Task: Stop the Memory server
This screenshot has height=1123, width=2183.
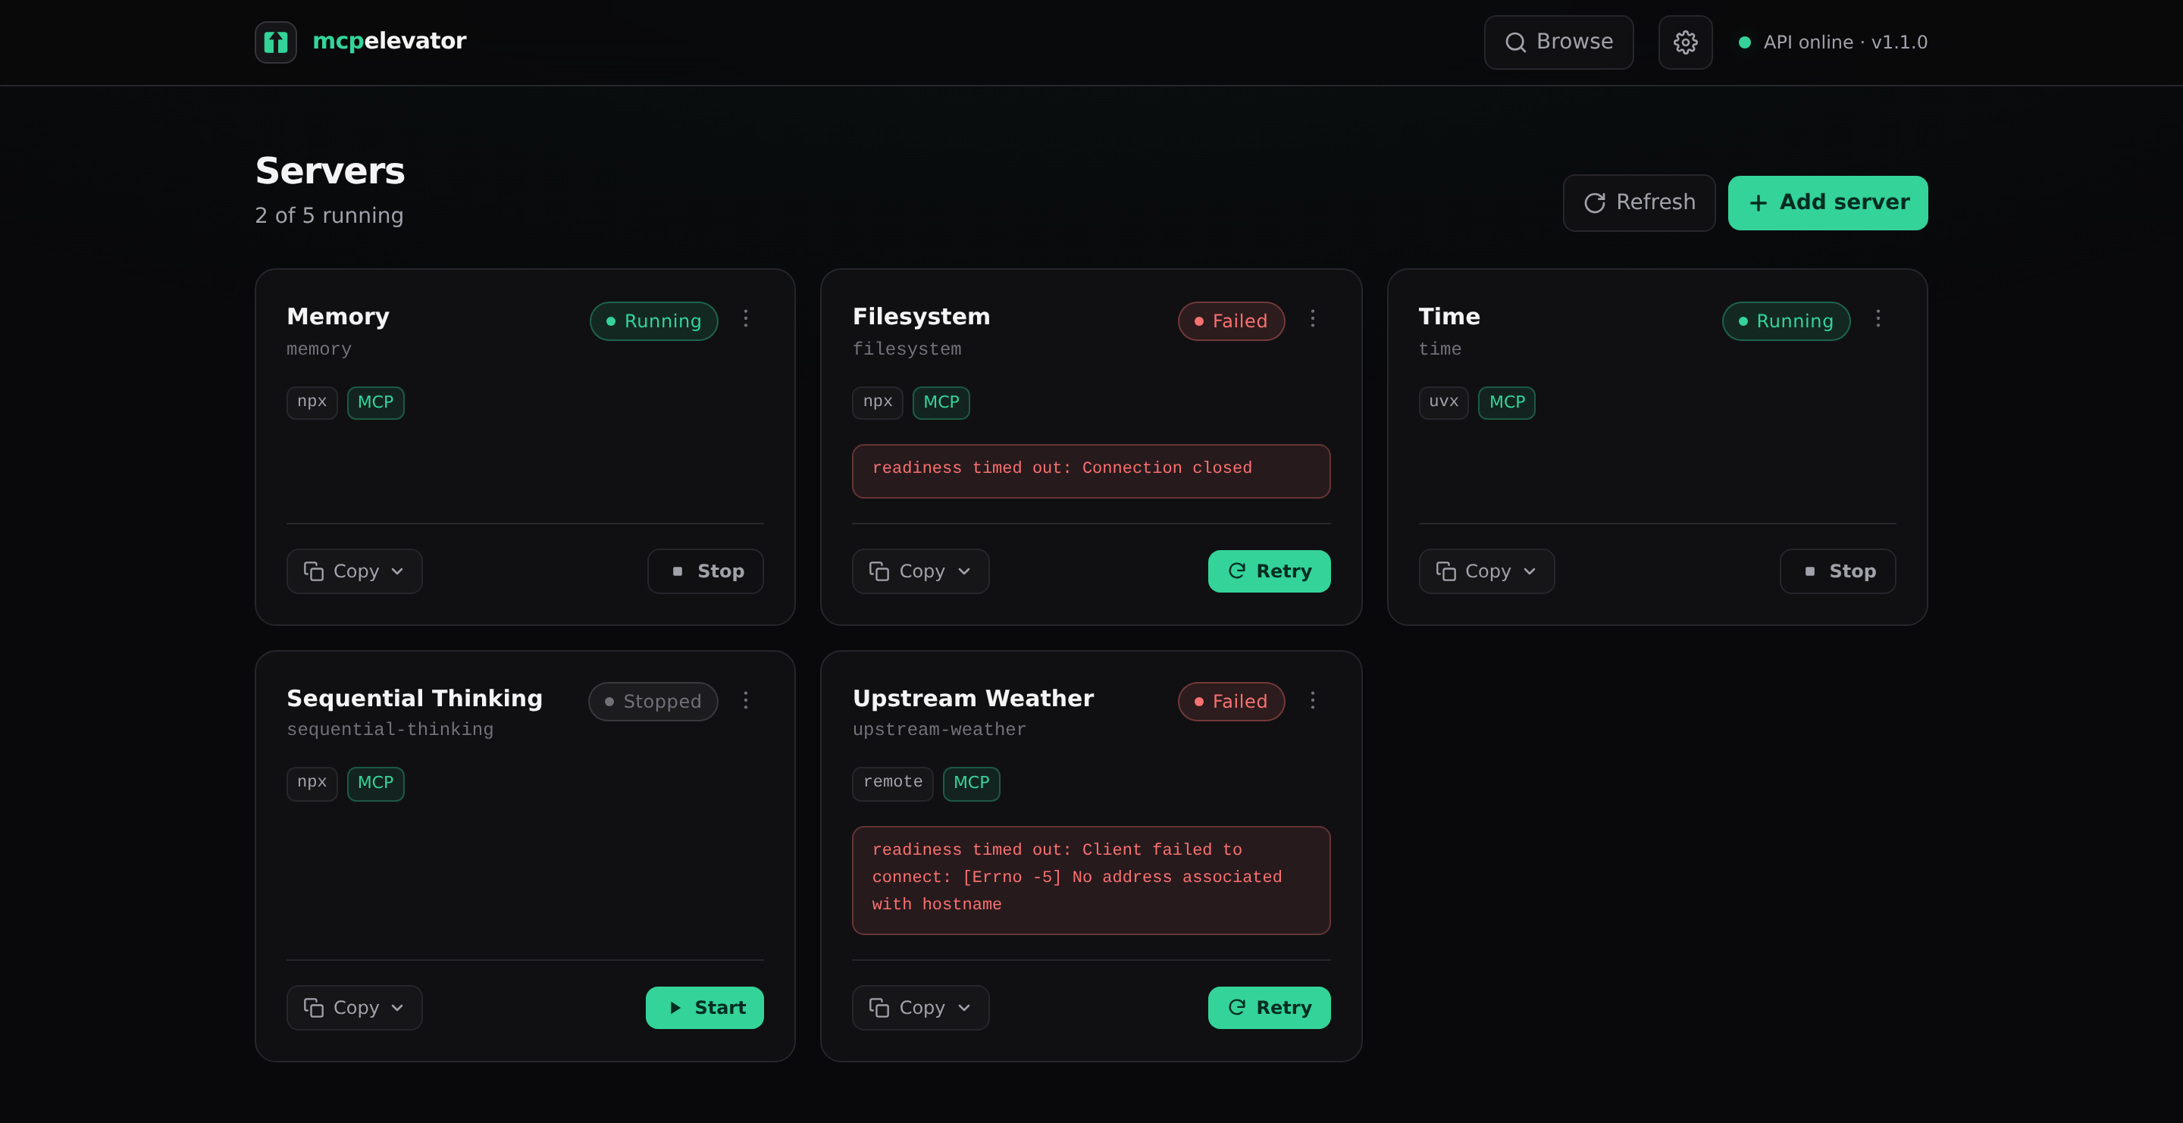Action: [x=705, y=571]
